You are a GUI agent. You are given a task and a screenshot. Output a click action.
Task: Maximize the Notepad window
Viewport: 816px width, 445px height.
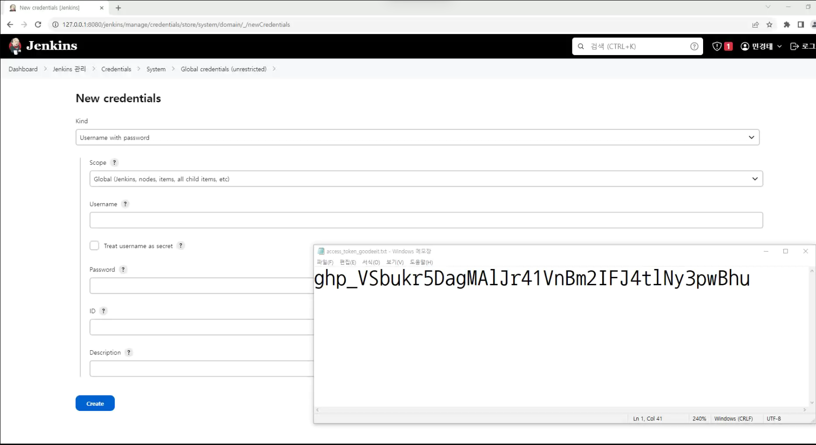coord(786,251)
